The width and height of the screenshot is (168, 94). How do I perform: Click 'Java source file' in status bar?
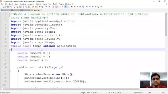(x=5, y=93)
